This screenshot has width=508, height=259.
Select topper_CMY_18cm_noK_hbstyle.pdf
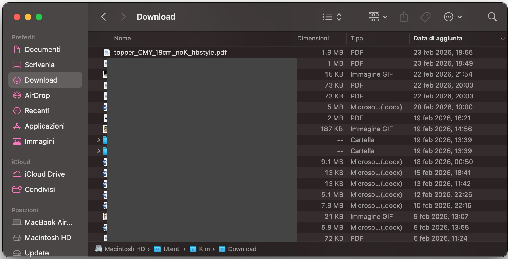point(170,52)
